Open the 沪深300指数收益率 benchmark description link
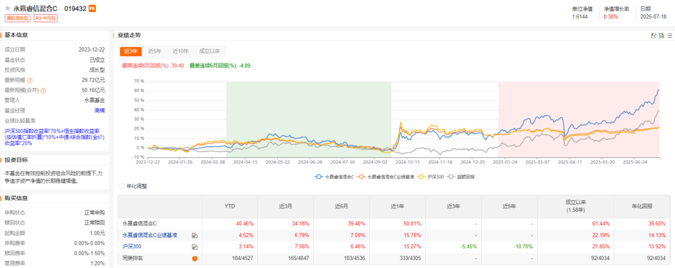This screenshot has width=675, height=268. point(55,137)
